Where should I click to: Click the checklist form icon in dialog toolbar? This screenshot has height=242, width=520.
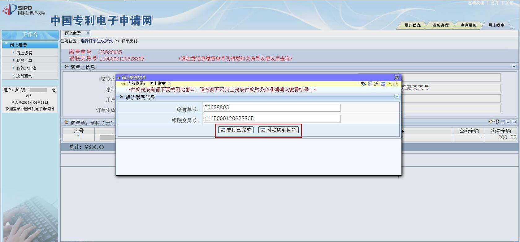coord(370,84)
